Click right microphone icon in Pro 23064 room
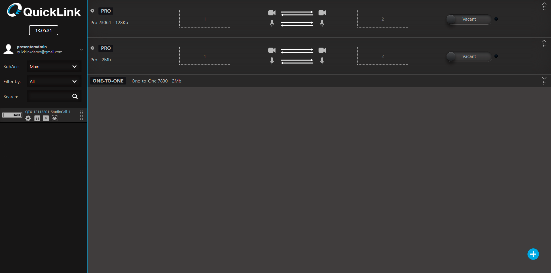Viewport: 551px width, 273px height. tap(322, 23)
